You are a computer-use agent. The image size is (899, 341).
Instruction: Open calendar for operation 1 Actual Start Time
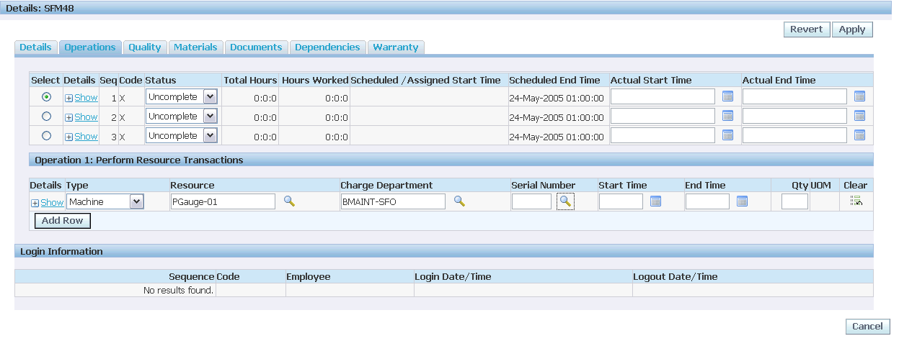[x=727, y=96]
